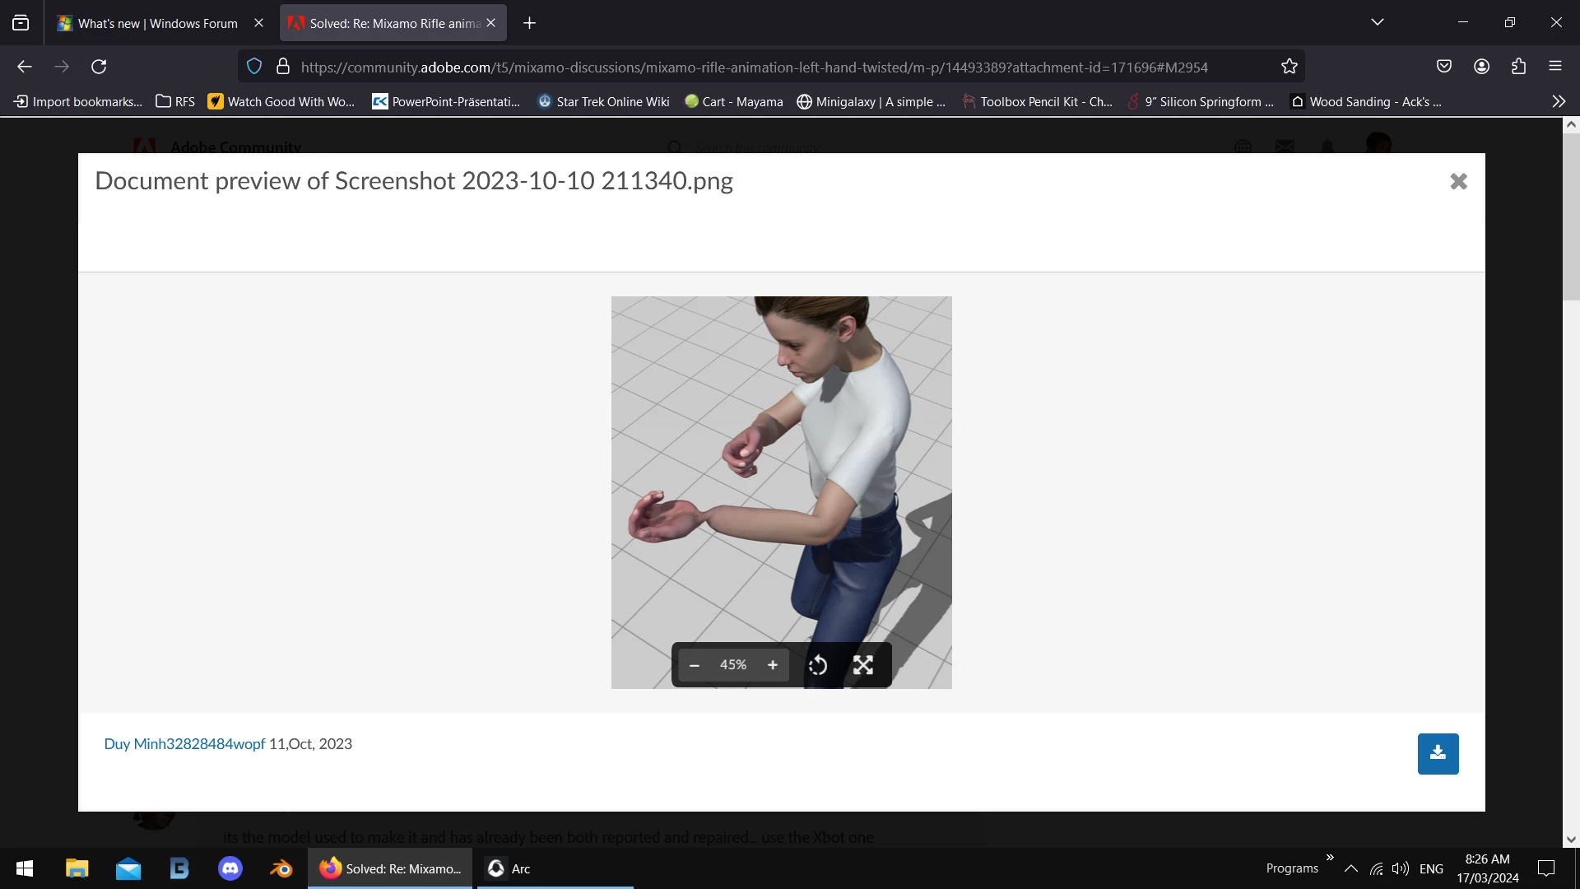This screenshot has height=889, width=1580.
Task: Rotate the previewed image
Action: [817, 665]
